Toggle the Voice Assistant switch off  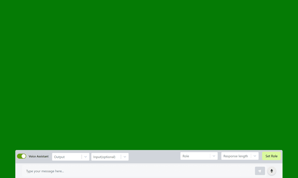(x=22, y=156)
